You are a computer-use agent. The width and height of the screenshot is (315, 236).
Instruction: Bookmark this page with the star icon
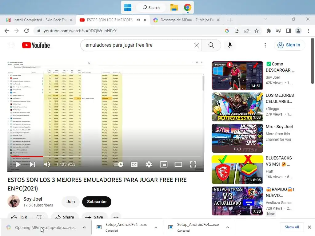click(x=257, y=31)
